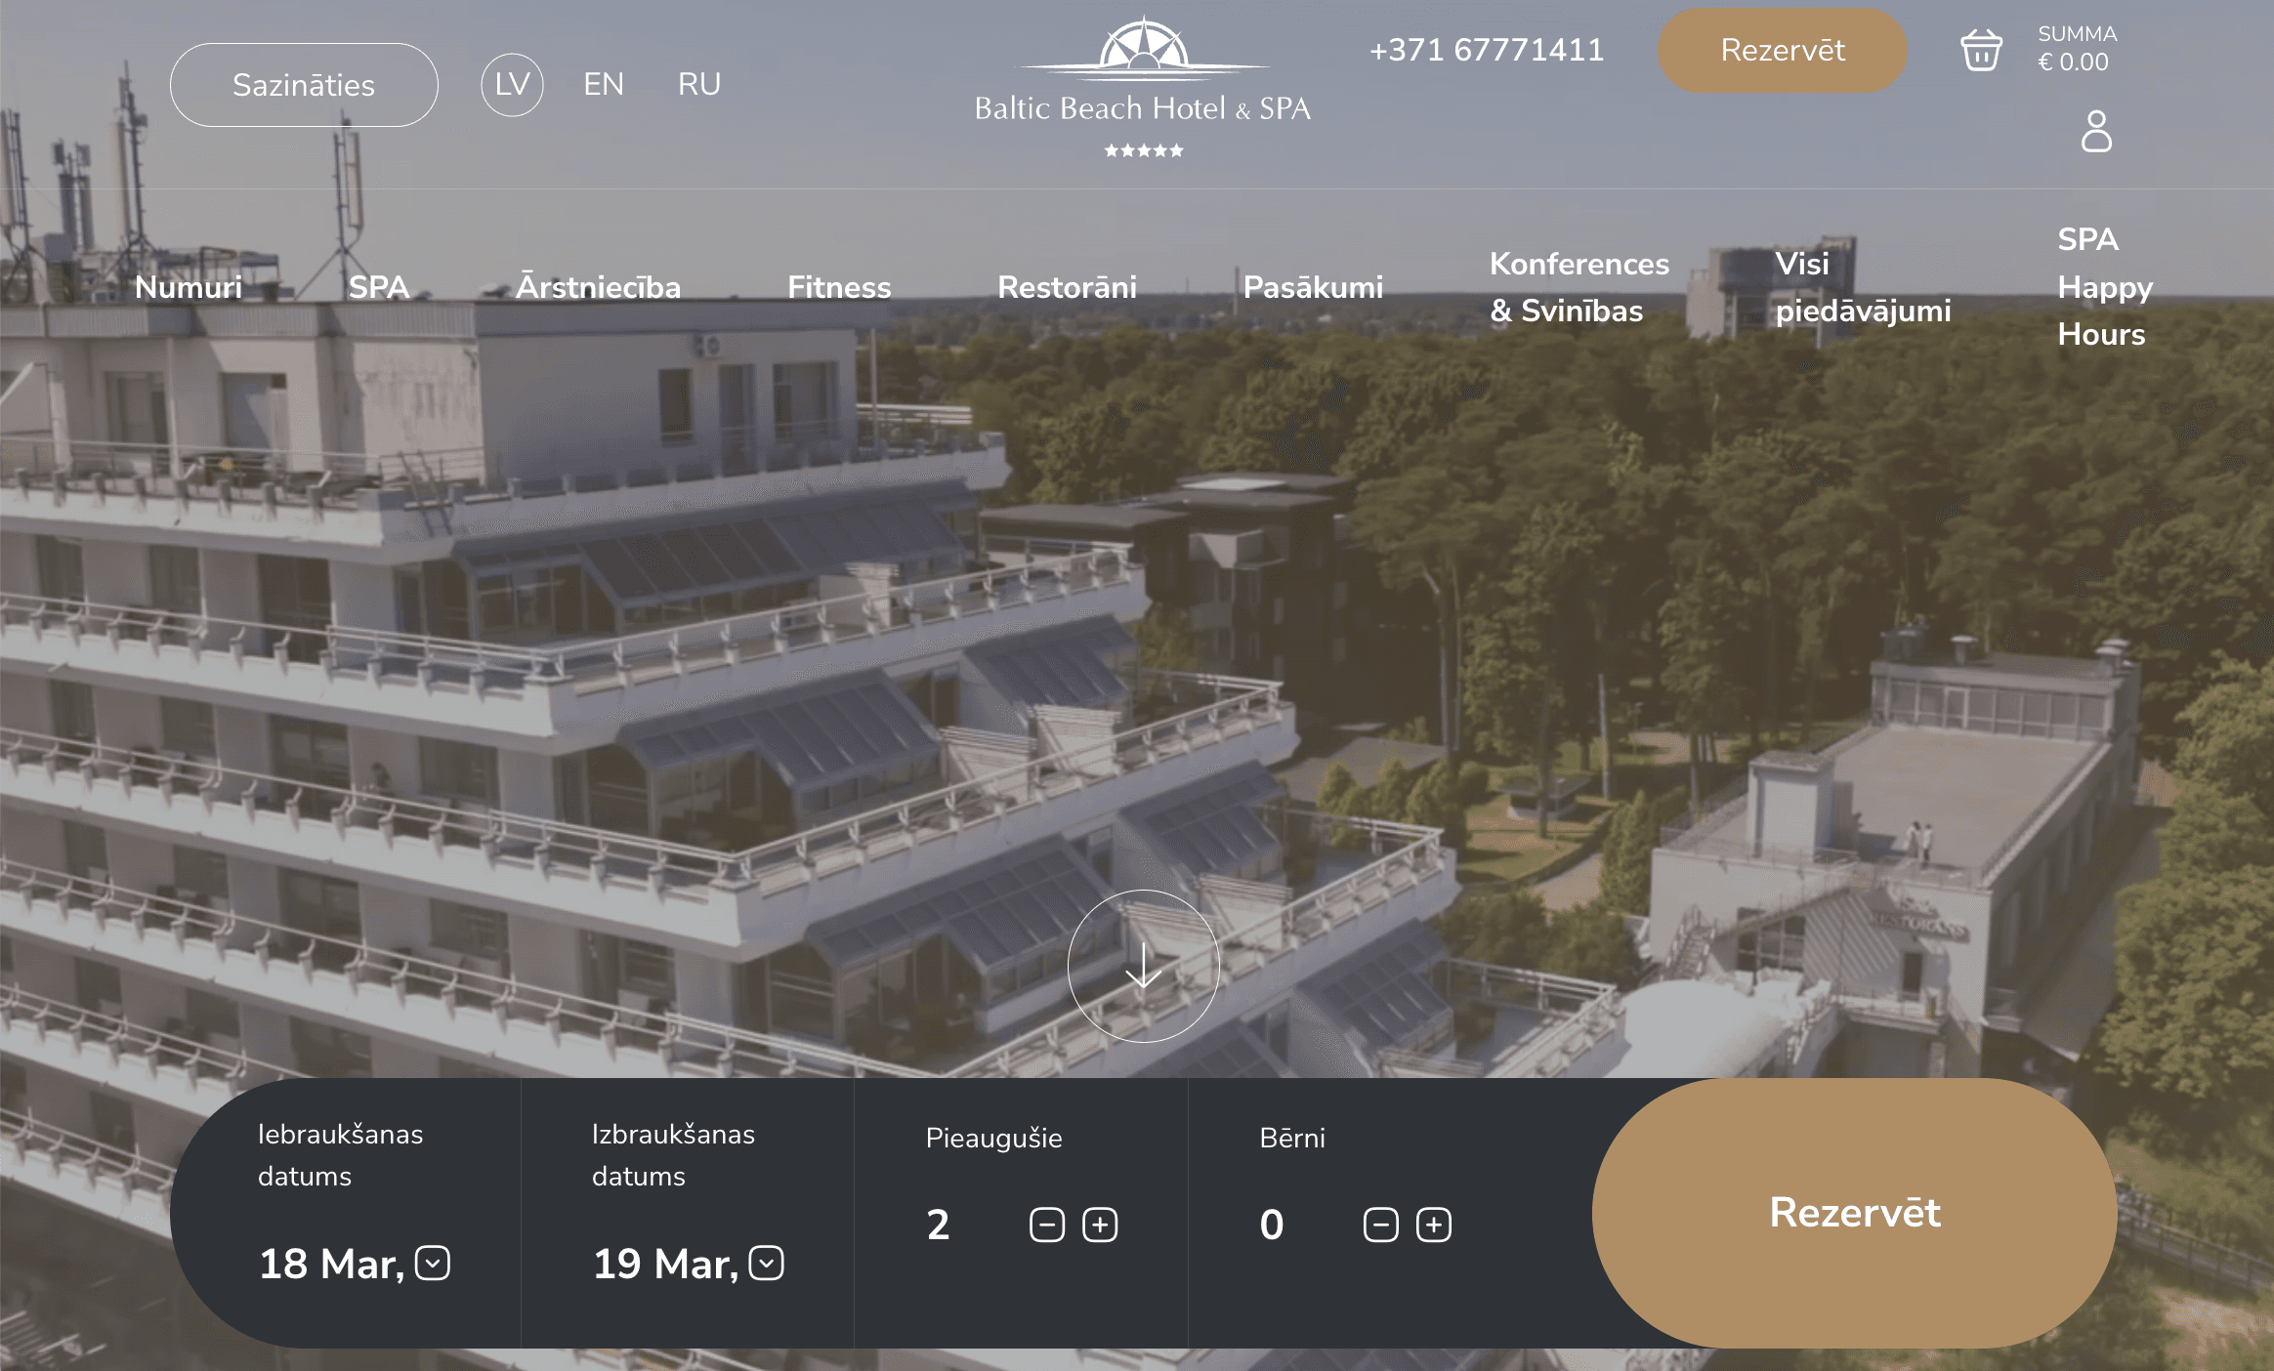Open the SPA Happy Hours menu
Screen dimensions: 2274x1371
[2104, 287]
